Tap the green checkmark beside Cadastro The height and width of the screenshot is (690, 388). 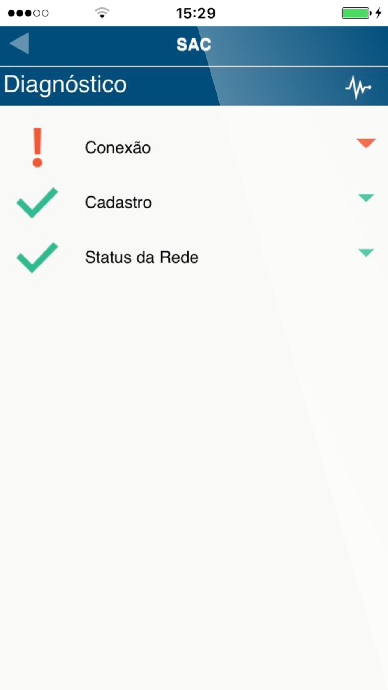(x=37, y=203)
